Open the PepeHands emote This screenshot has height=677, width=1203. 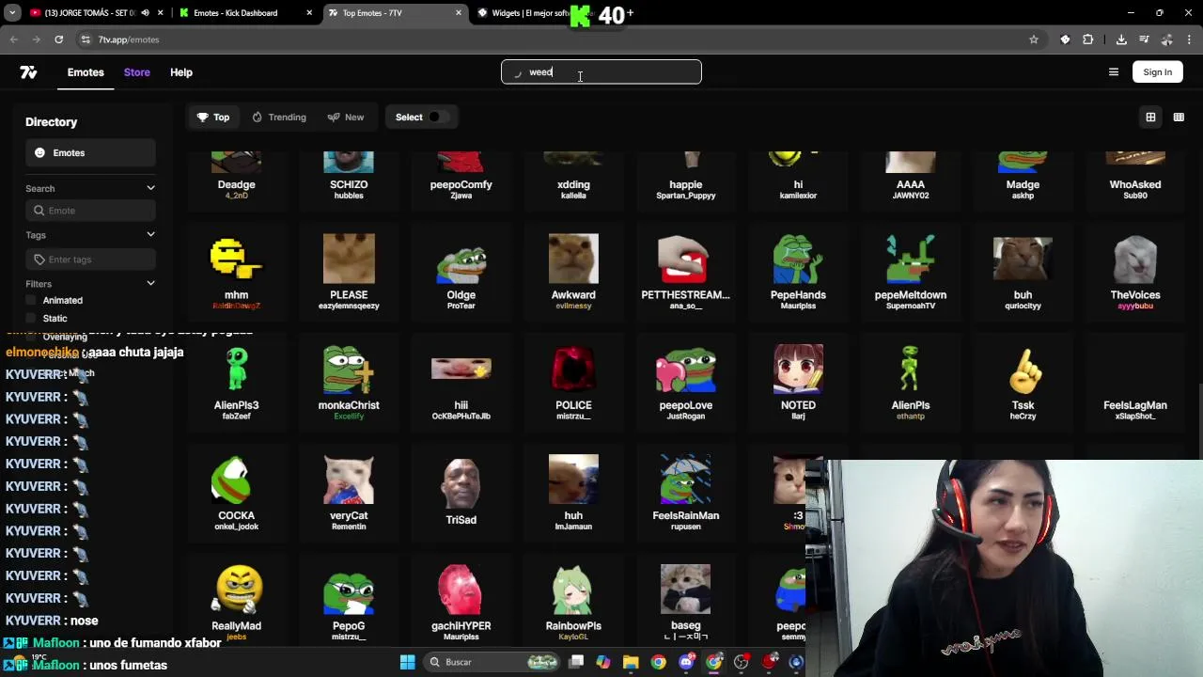click(x=798, y=273)
